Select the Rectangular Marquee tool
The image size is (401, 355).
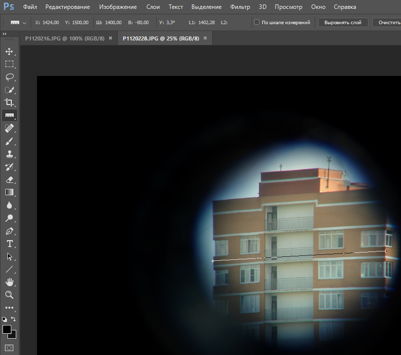tap(9, 64)
